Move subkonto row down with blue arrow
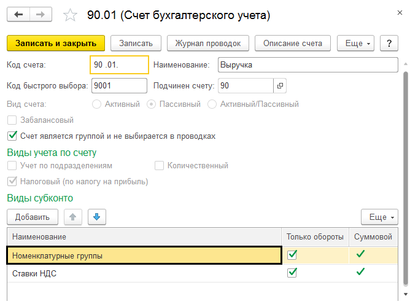 [97, 217]
